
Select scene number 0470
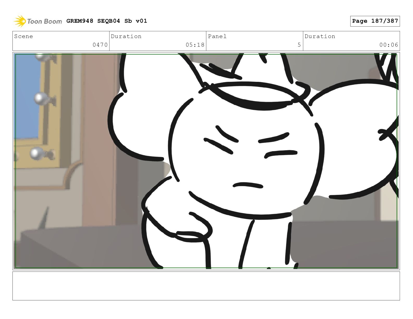(100, 45)
